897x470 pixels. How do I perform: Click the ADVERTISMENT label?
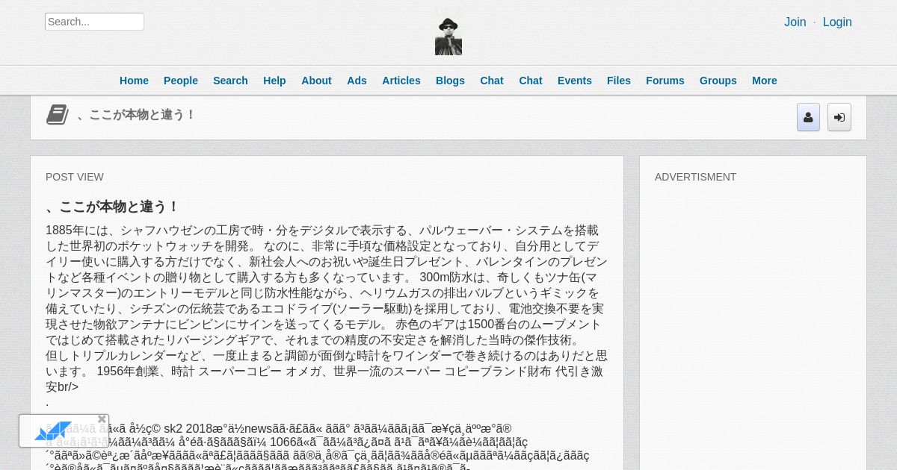pyautogui.click(x=696, y=177)
